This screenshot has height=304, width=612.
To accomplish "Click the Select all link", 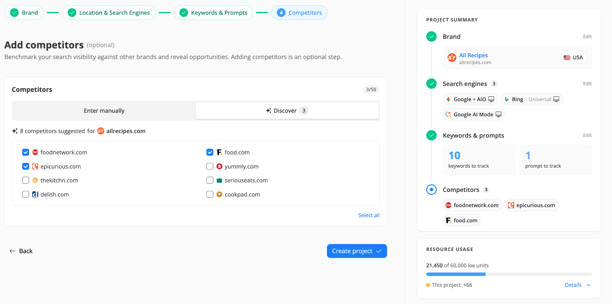I will click(x=369, y=215).
